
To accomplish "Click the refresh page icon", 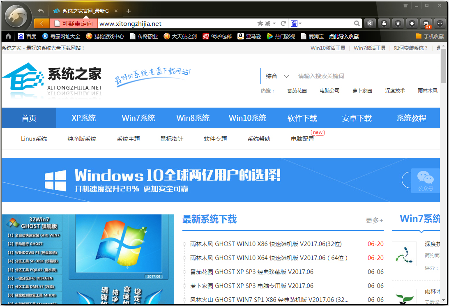I will [283, 24].
